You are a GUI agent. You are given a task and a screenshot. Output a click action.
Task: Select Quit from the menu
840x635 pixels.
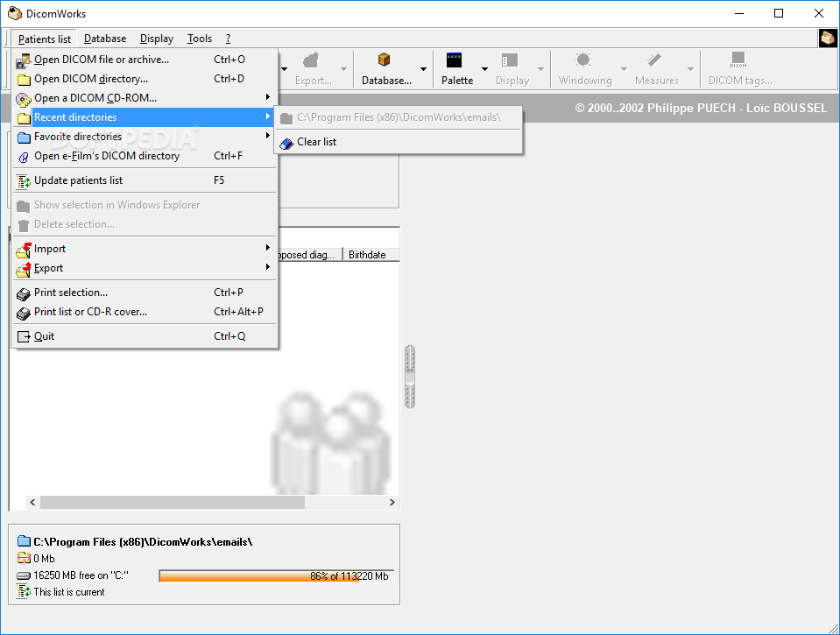[145, 336]
